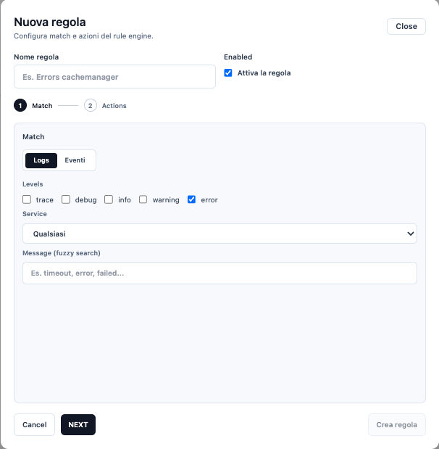Enable the debug level checkbox

[x=66, y=199]
